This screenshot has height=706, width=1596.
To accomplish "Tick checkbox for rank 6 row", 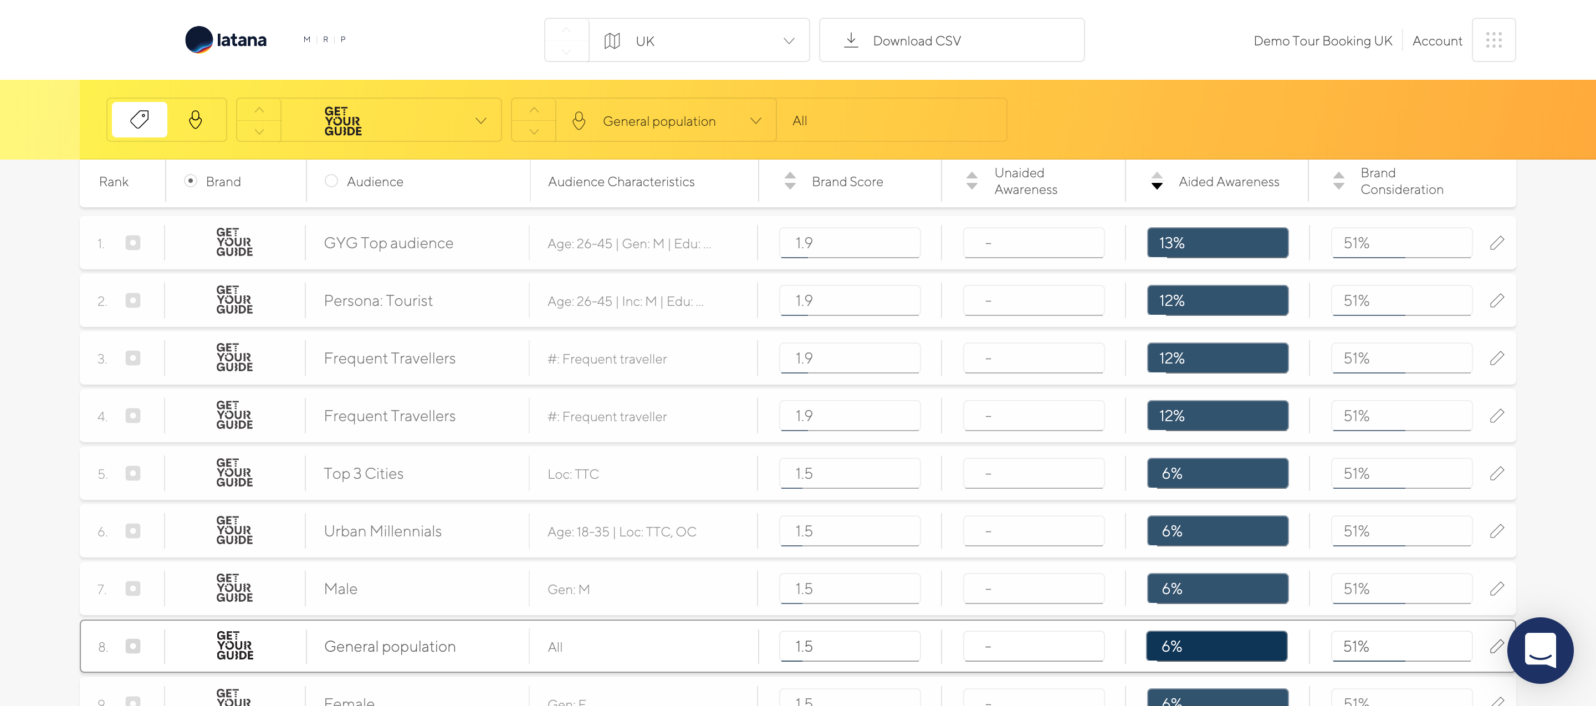I will point(132,531).
